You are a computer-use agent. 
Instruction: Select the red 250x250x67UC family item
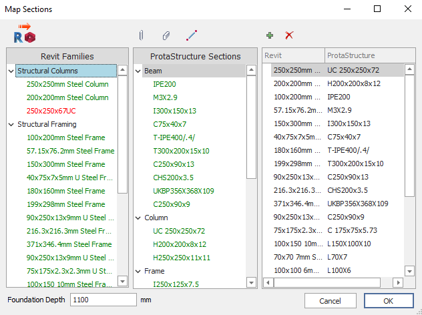click(51, 111)
